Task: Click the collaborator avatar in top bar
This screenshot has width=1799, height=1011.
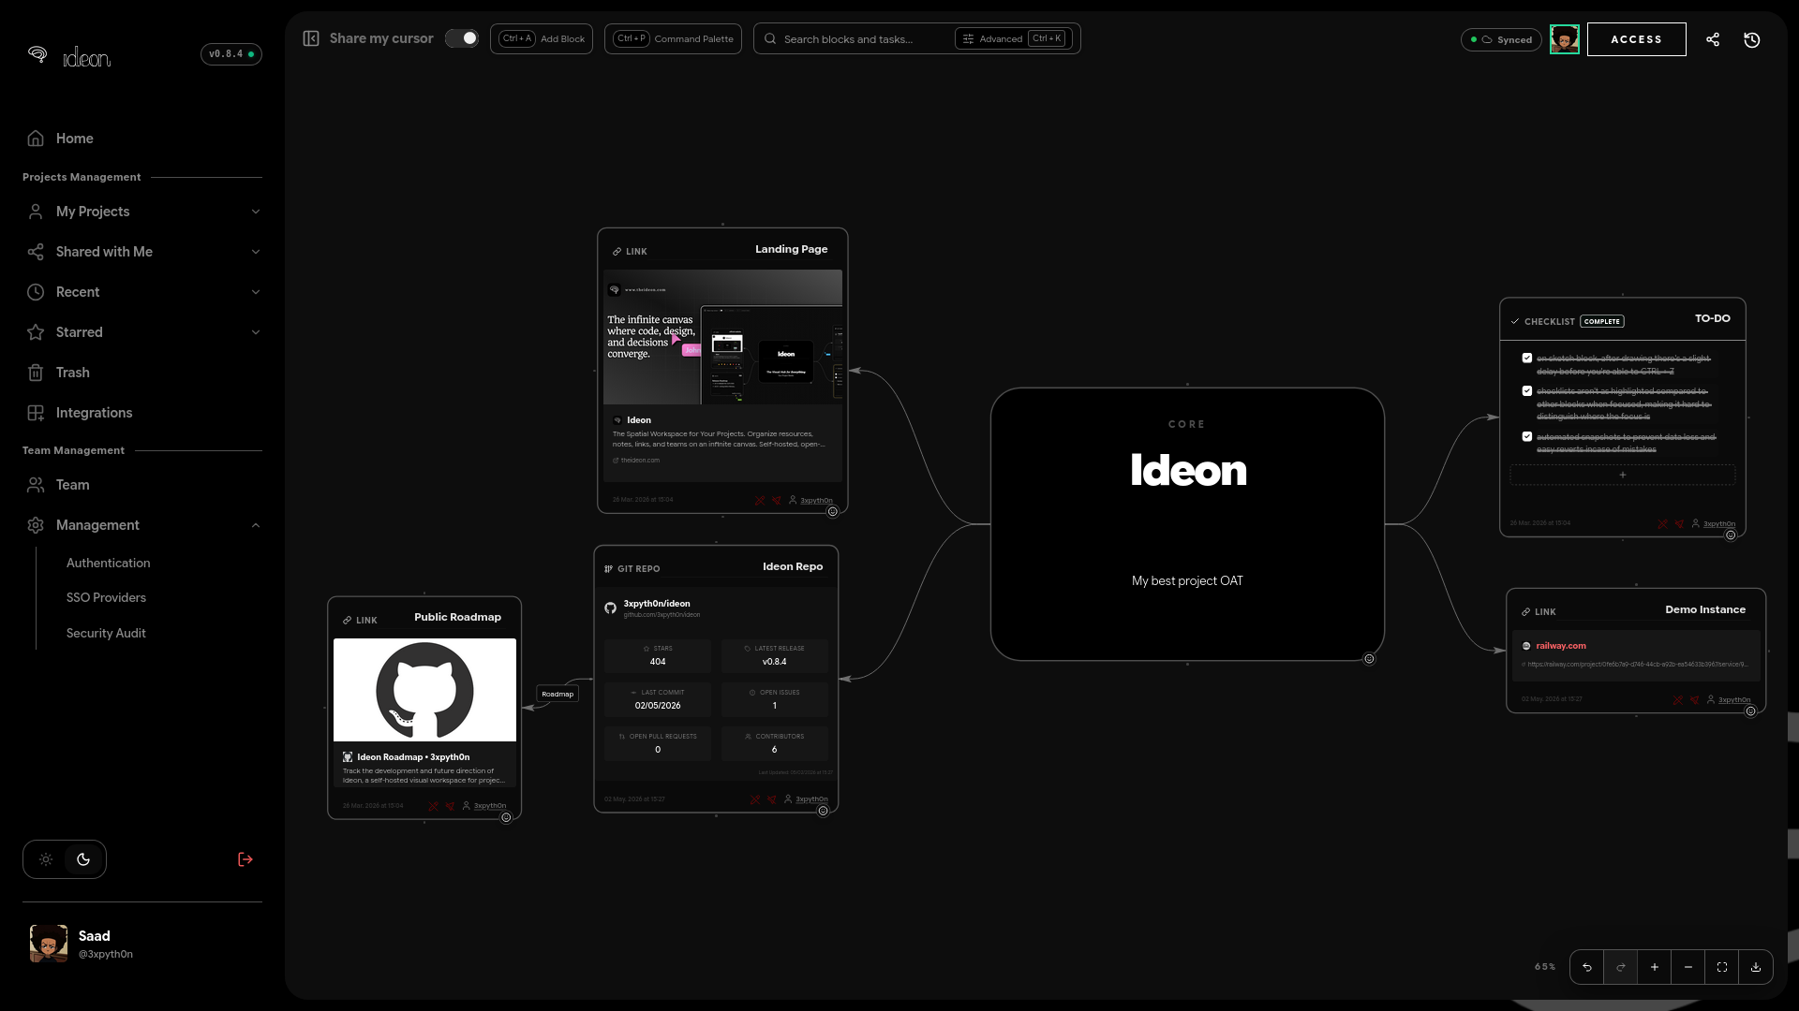Action: pos(1564,39)
